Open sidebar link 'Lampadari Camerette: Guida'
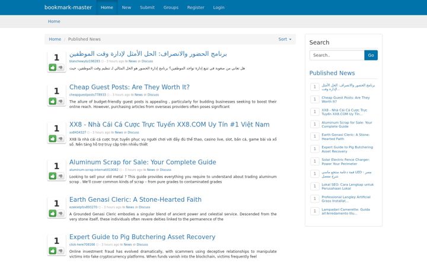The width and height of the screenshot is (427, 267). pos(346,211)
